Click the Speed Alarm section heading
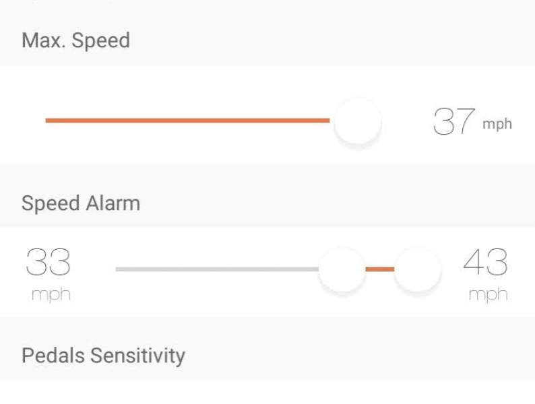Screen dimensions: 535x404 coord(81,203)
